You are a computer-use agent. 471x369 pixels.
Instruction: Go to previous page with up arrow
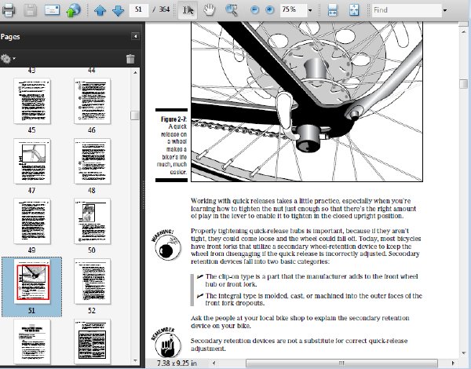point(100,10)
